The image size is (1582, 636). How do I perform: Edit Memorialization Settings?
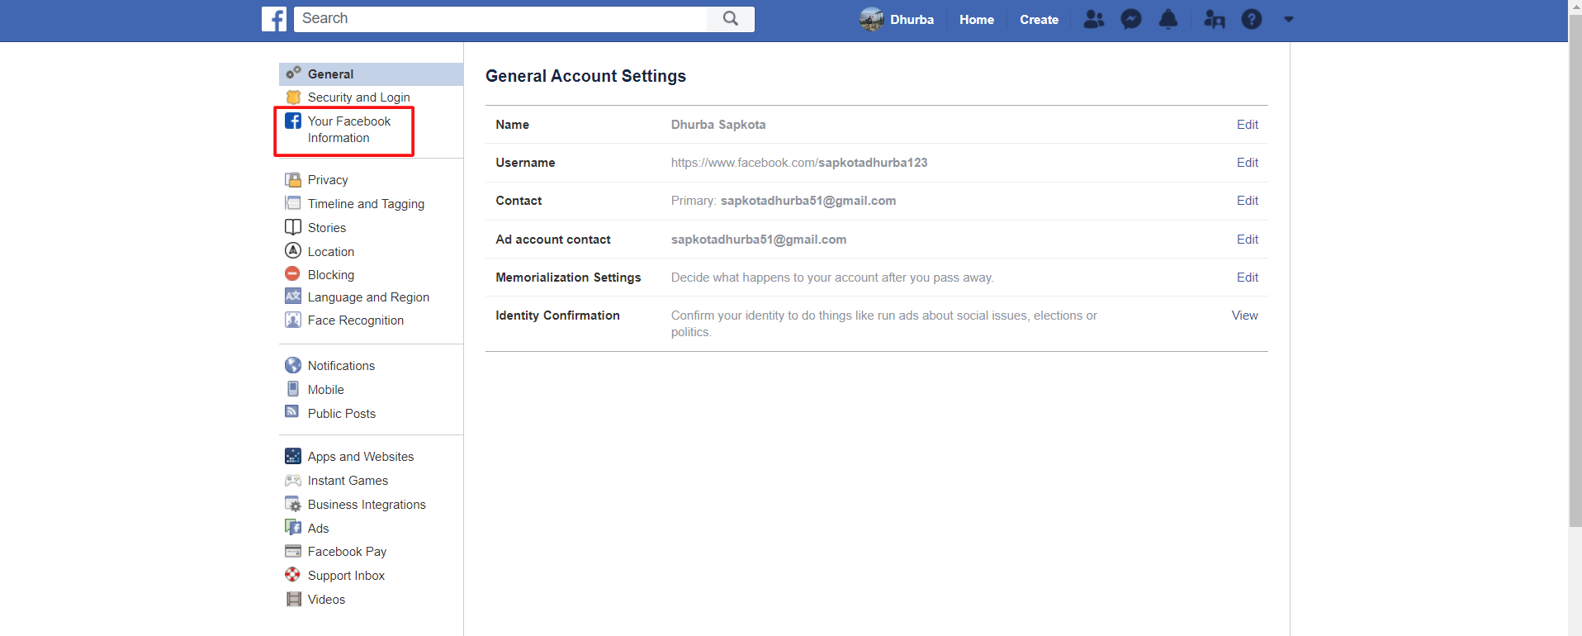coord(1247,278)
